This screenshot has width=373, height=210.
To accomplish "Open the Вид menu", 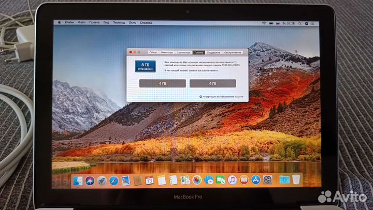I will pos(106,23).
